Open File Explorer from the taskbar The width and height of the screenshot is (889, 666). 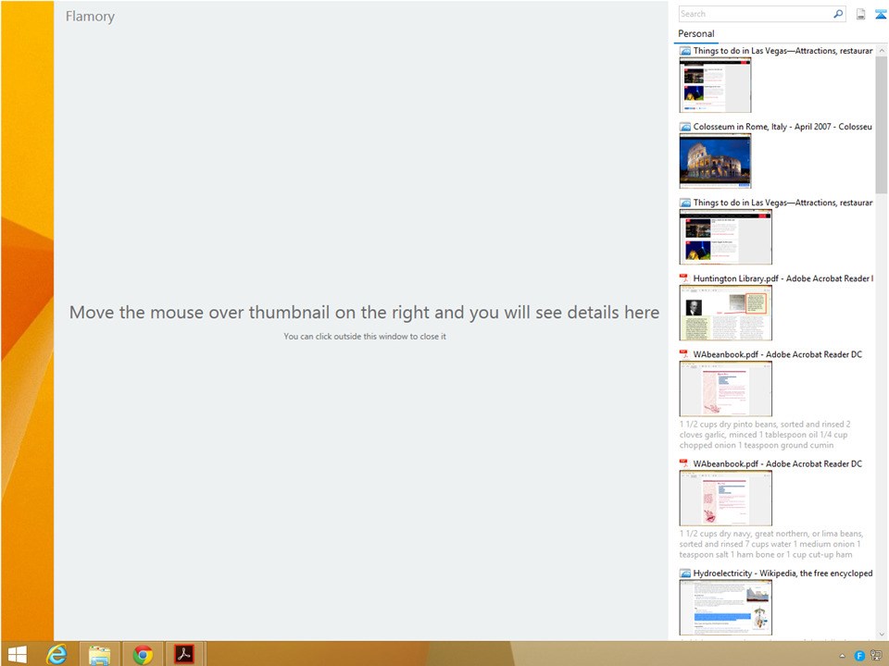click(100, 654)
